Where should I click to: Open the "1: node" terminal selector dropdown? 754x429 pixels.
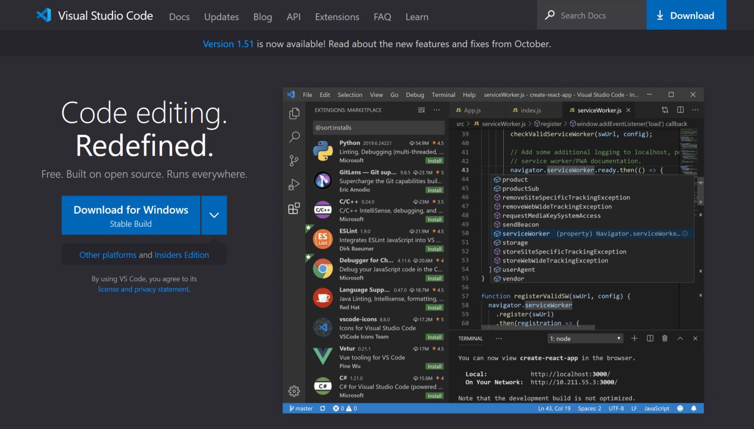585,338
